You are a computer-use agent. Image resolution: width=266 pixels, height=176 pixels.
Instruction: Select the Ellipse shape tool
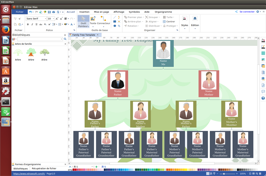click(115, 26)
